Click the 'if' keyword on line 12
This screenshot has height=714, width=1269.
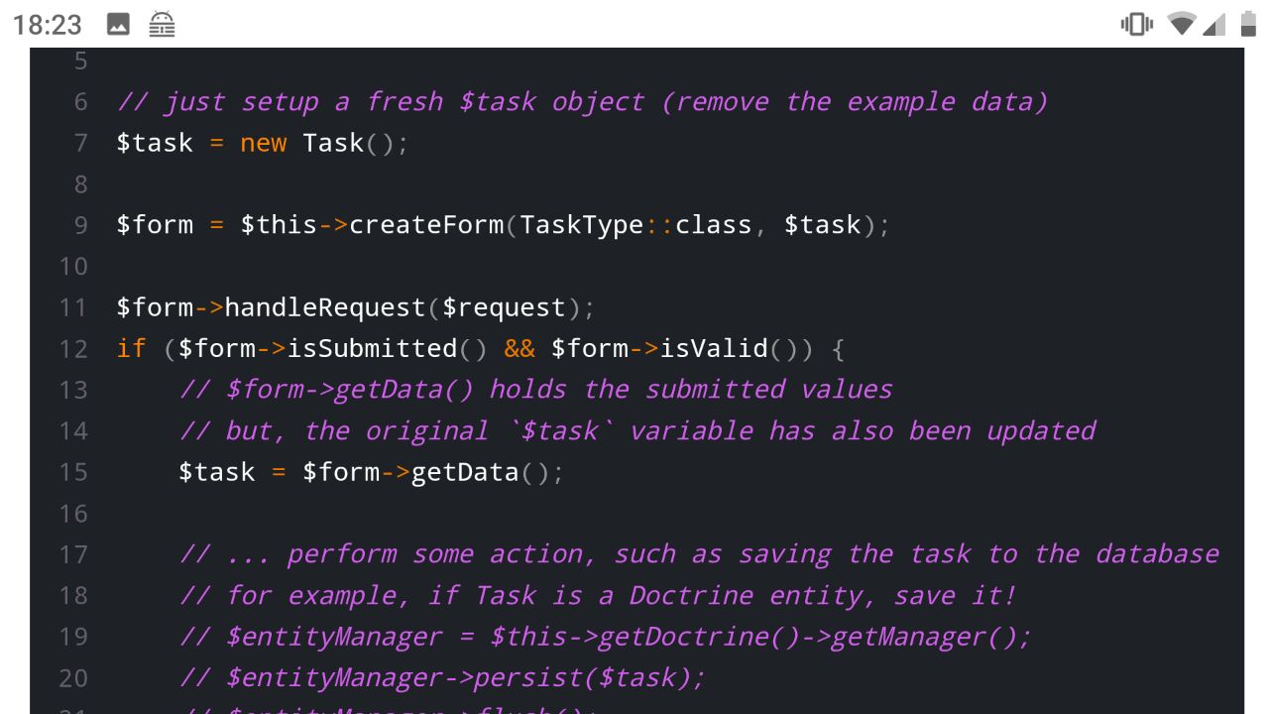pyautogui.click(x=131, y=348)
